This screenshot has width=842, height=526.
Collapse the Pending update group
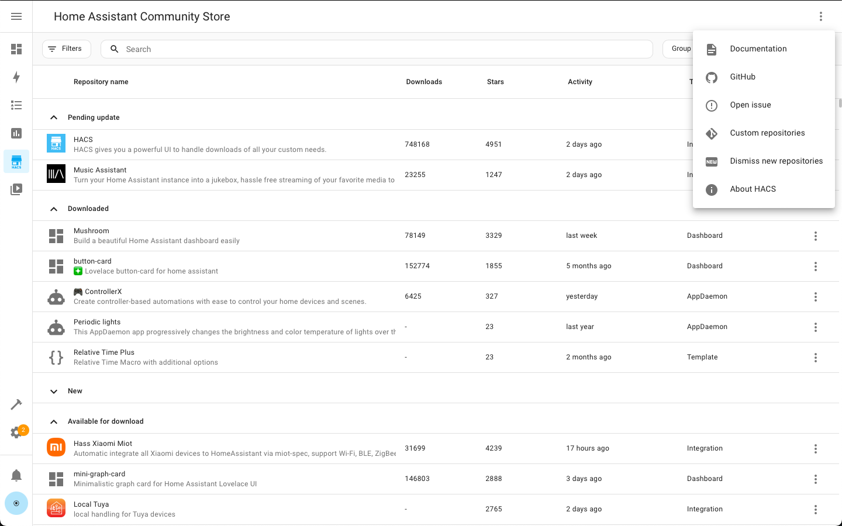click(x=54, y=117)
